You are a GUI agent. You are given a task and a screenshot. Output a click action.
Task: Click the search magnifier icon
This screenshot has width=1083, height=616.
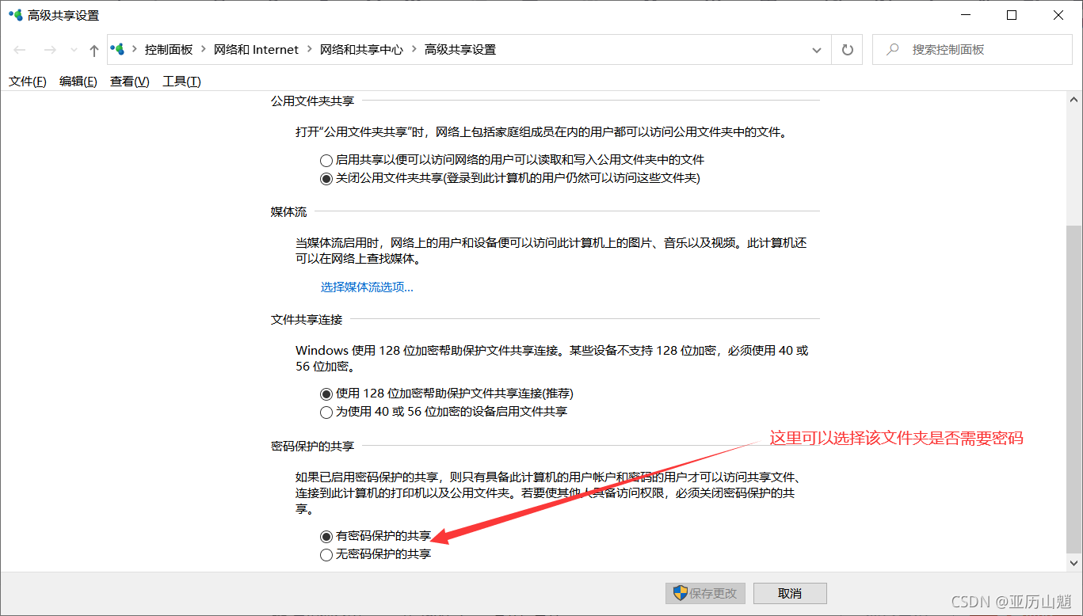893,49
